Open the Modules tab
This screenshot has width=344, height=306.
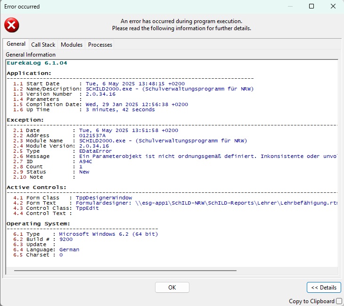pyautogui.click(x=72, y=45)
